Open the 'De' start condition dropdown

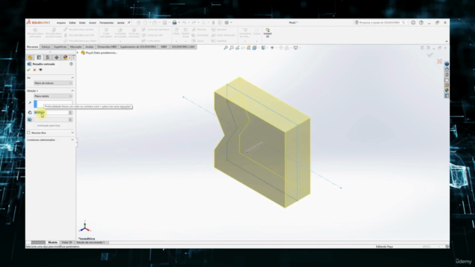pos(53,83)
